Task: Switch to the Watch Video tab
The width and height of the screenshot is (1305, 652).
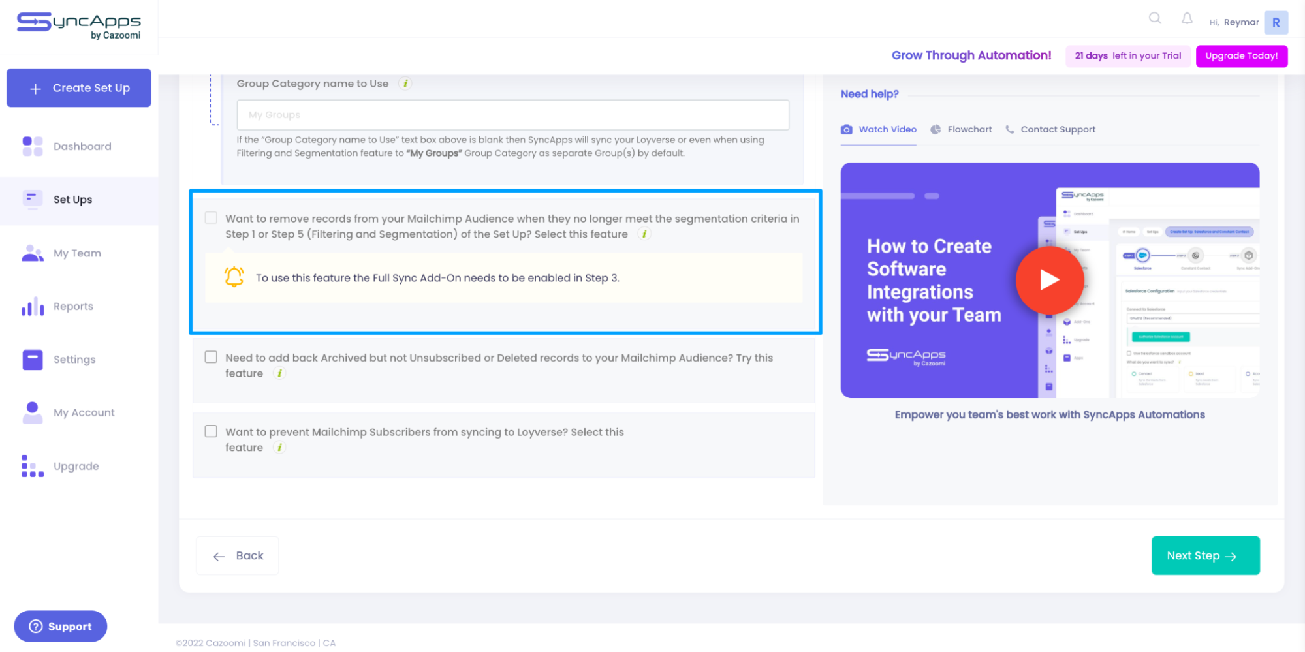Action: click(879, 129)
